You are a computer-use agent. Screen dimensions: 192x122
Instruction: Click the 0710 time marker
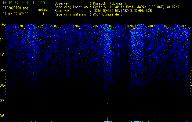coord(186,26)
